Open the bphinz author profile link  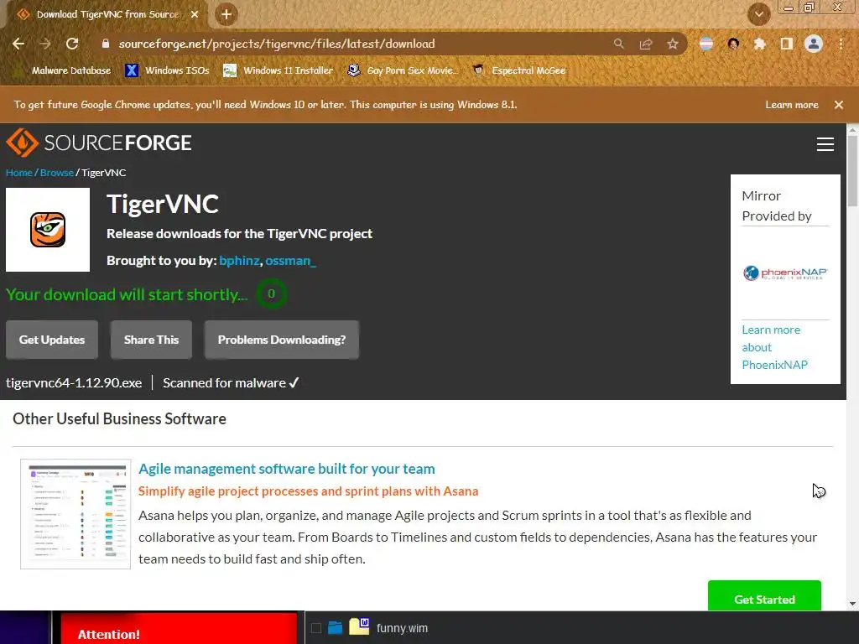[x=239, y=261]
